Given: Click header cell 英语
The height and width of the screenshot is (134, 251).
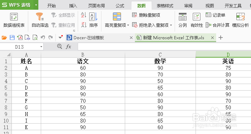Looking at the screenshot, I should [223, 61].
